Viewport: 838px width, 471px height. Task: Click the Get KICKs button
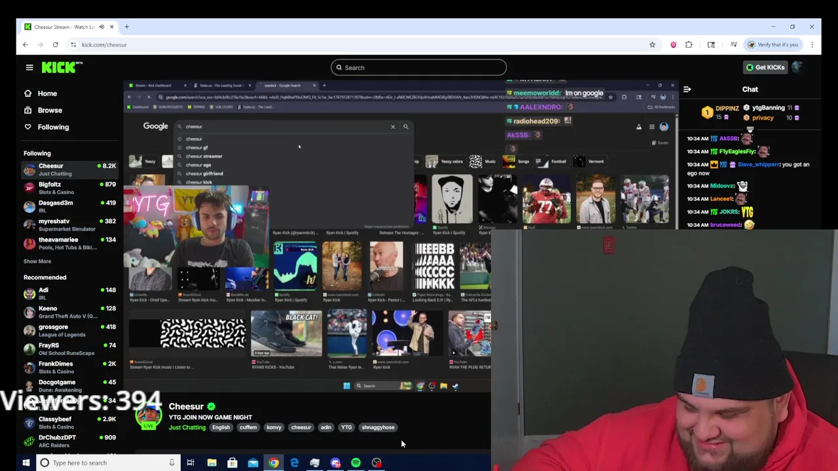(x=765, y=67)
